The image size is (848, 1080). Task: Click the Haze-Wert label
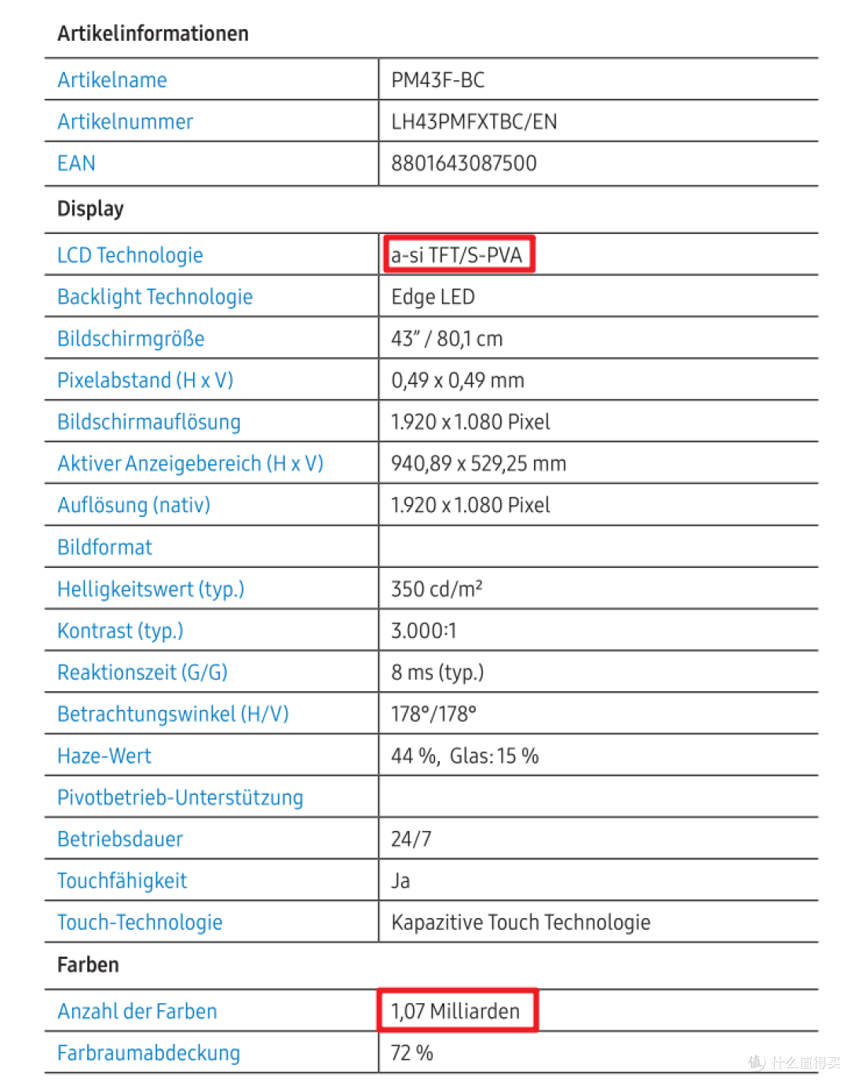(104, 756)
